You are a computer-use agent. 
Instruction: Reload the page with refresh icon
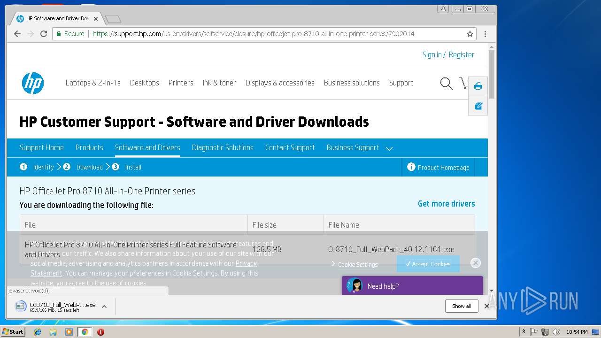tap(44, 34)
